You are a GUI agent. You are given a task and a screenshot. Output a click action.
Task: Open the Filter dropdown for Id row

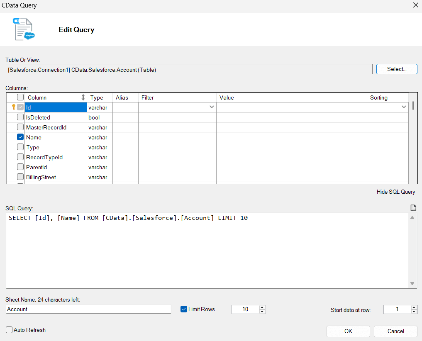point(212,107)
